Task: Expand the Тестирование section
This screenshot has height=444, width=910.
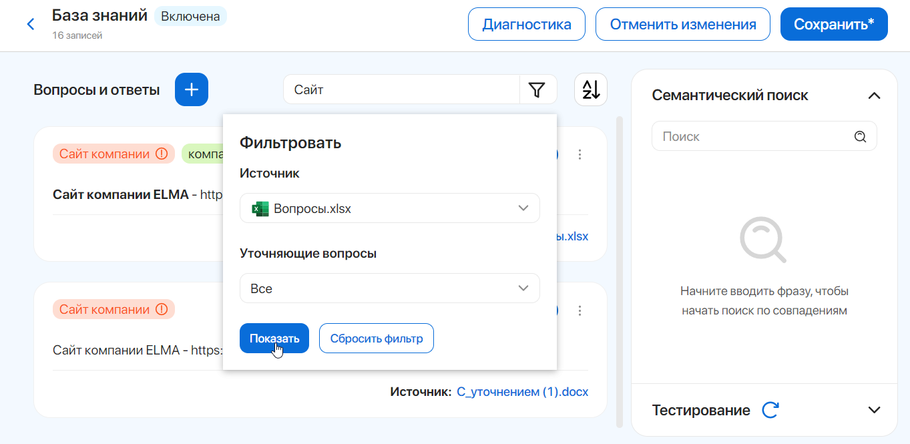Action: coord(874,410)
